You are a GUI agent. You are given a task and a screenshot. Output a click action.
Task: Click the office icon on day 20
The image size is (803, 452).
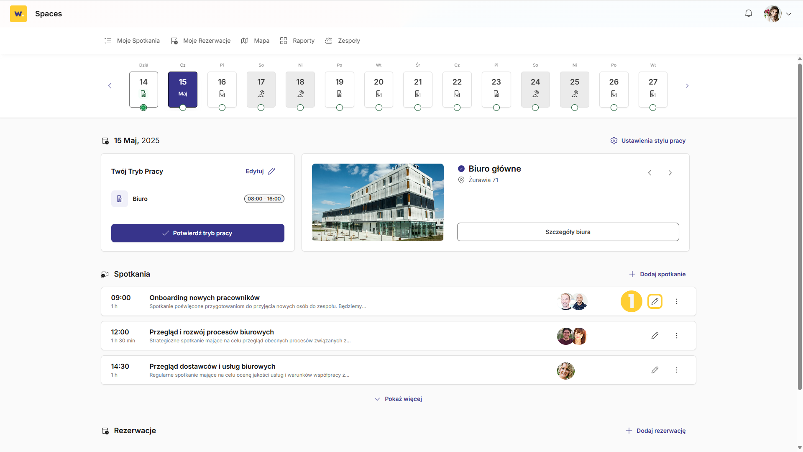click(379, 94)
